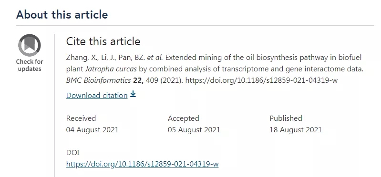The height and width of the screenshot is (177, 381).
Task: Open the Download citation link
Action: (97, 96)
